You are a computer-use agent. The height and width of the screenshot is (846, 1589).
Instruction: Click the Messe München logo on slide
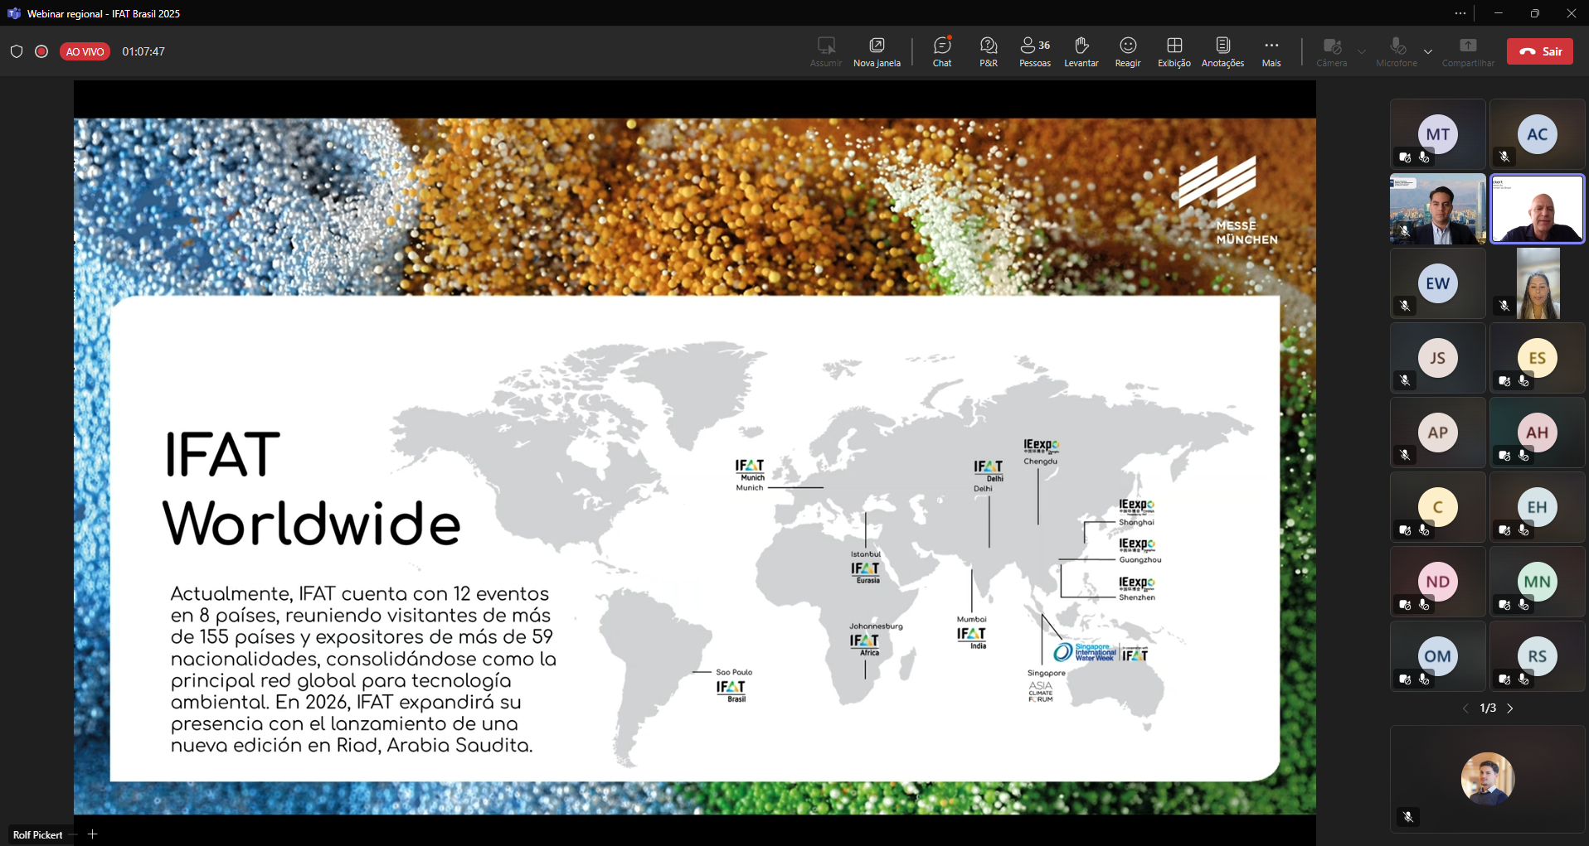1229,201
